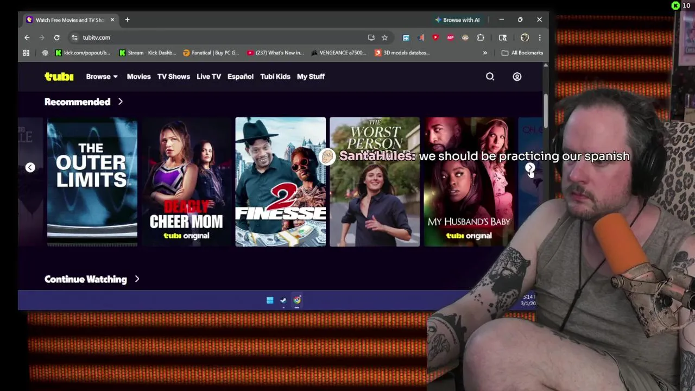This screenshot has width=695, height=391.
Task: Bookmark this tab with the star icon
Action: tap(384, 37)
